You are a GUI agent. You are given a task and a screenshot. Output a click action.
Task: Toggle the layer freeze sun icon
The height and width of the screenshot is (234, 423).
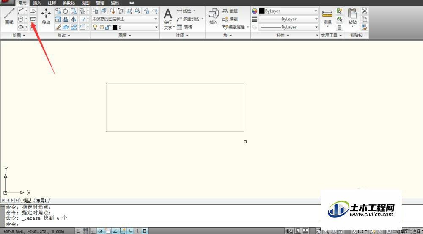(x=102, y=27)
